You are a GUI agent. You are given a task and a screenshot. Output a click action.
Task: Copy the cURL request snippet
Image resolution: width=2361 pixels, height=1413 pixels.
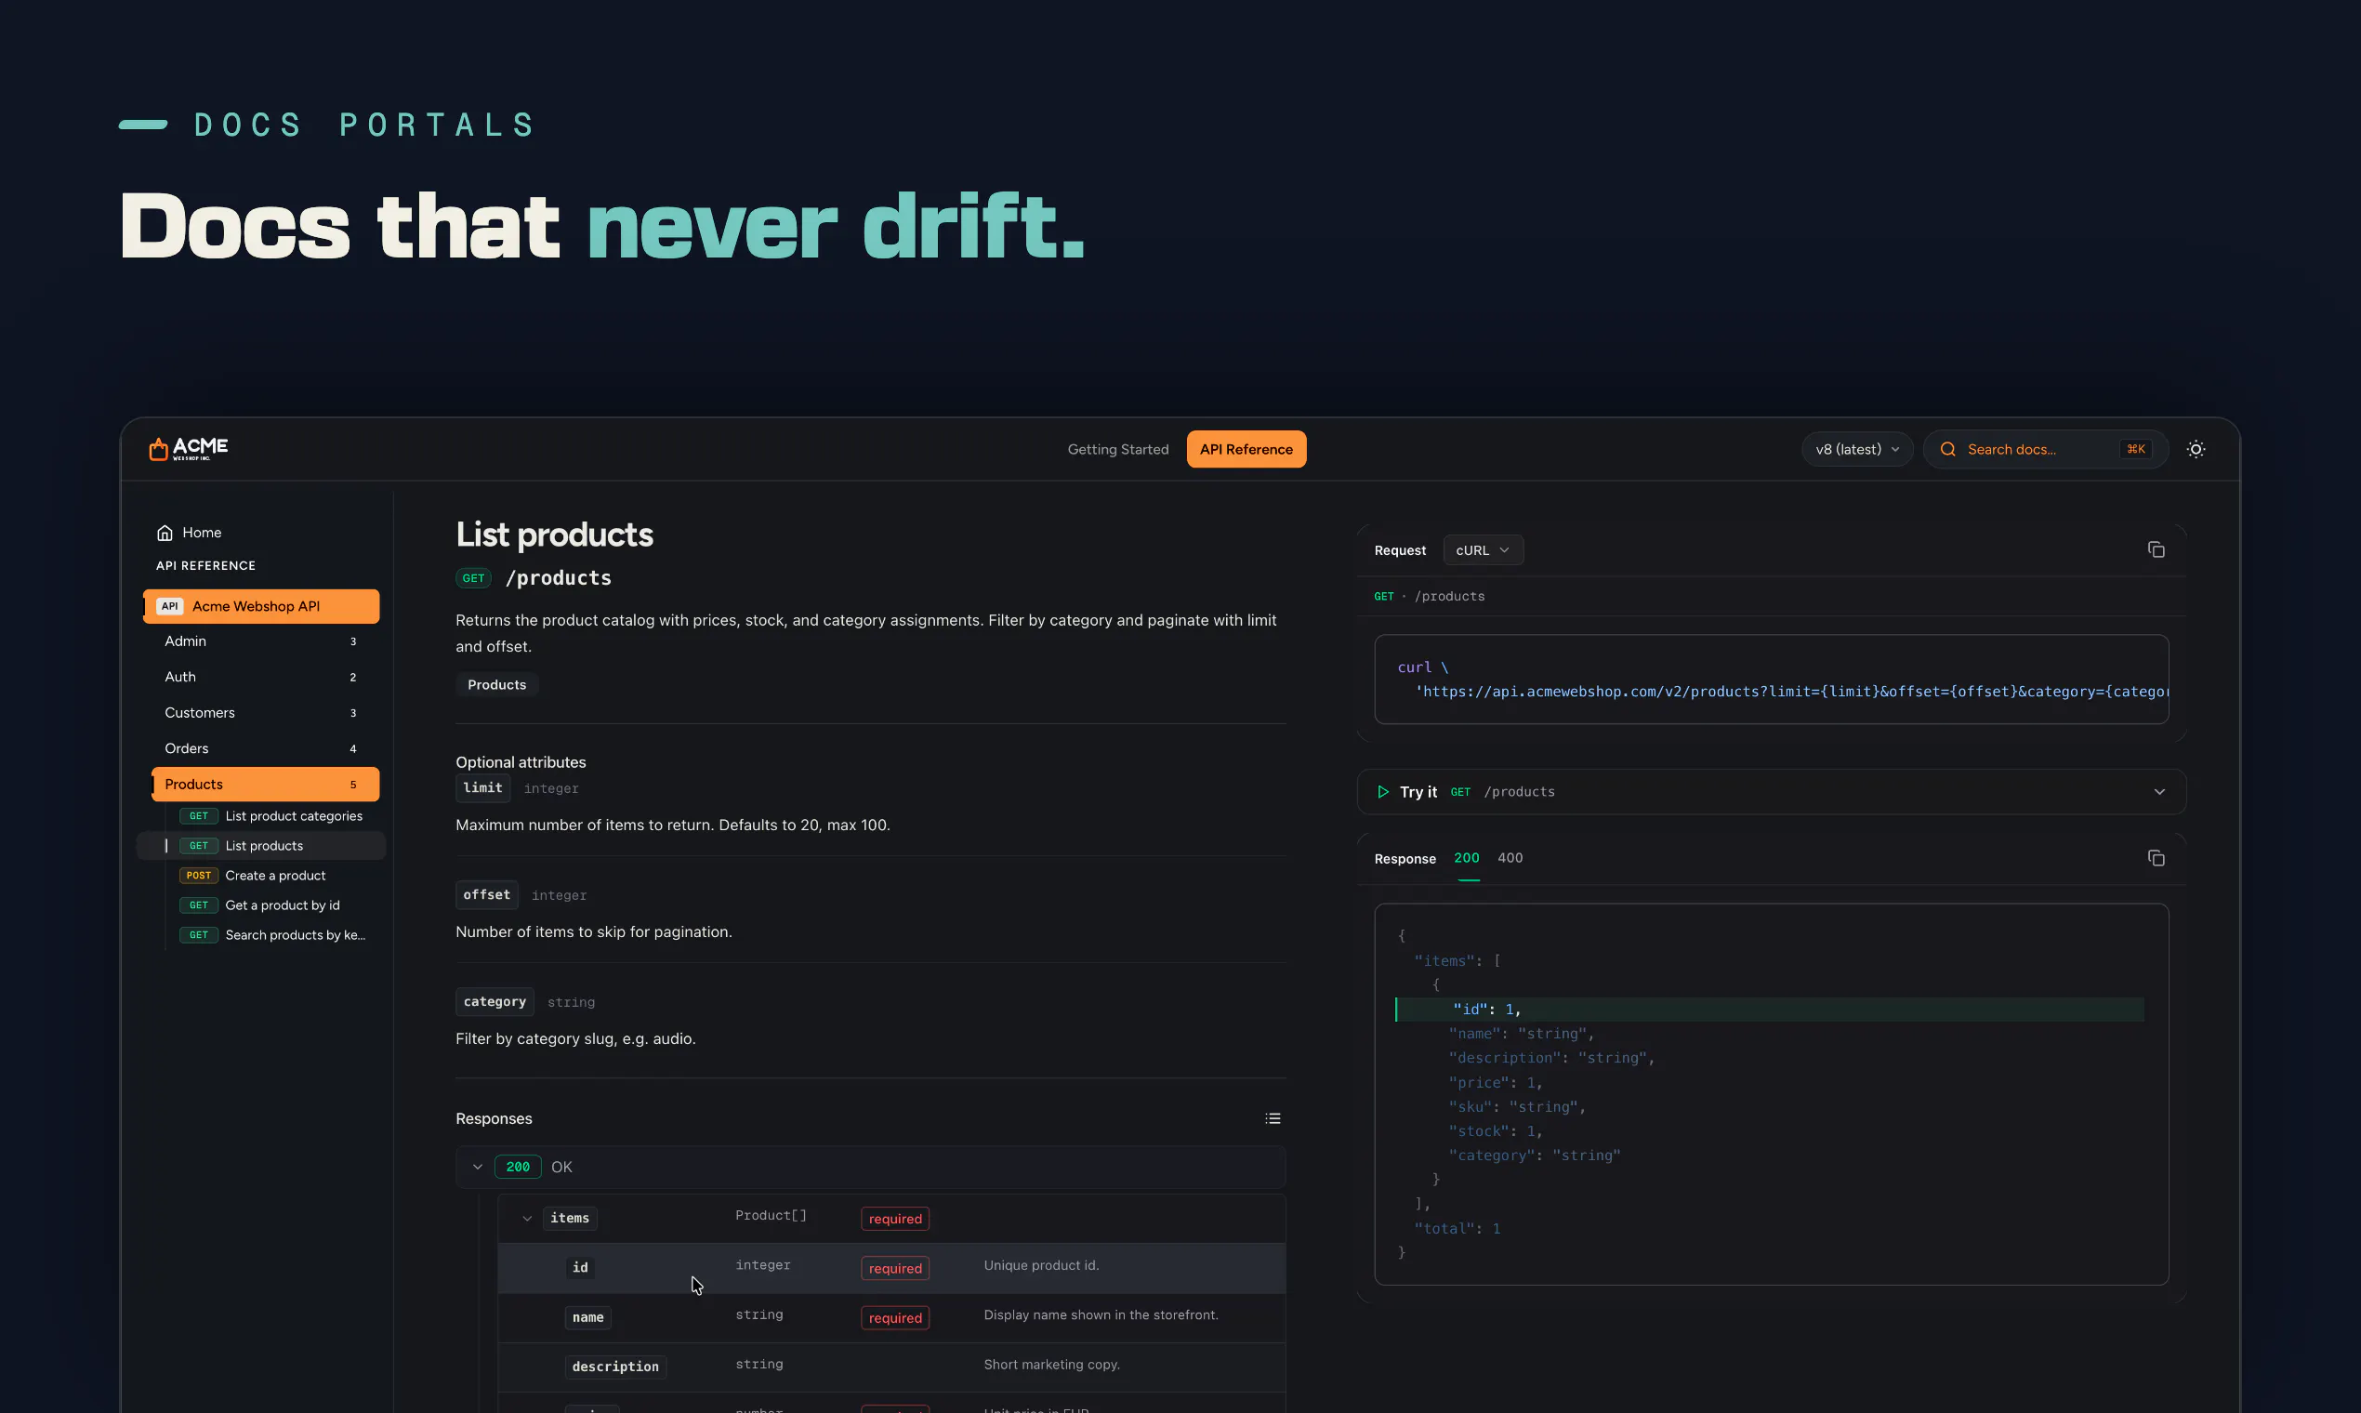pos(2156,549)
